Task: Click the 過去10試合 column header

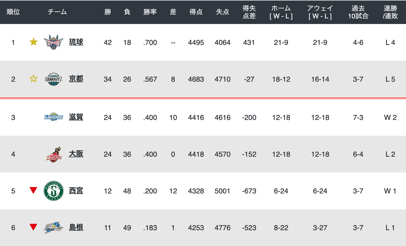Action: [358, 12]
